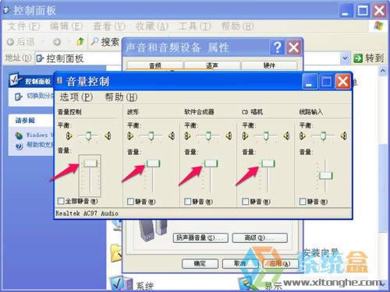This screenshot has width=390, height=292.
Task: Open 收藏 menu in Control Panel window
Action: coord(152,26)
